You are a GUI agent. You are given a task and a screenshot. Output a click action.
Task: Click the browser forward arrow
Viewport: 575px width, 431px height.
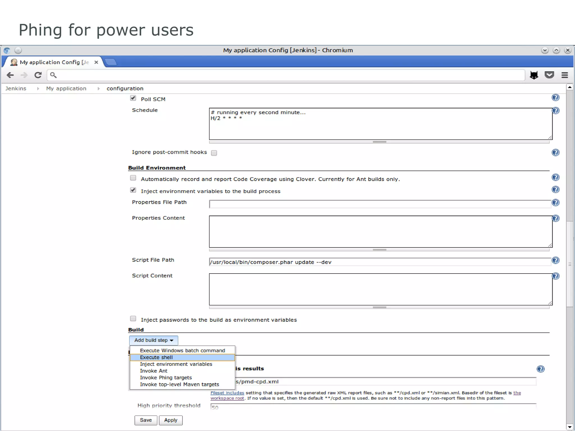coord(24,75)
